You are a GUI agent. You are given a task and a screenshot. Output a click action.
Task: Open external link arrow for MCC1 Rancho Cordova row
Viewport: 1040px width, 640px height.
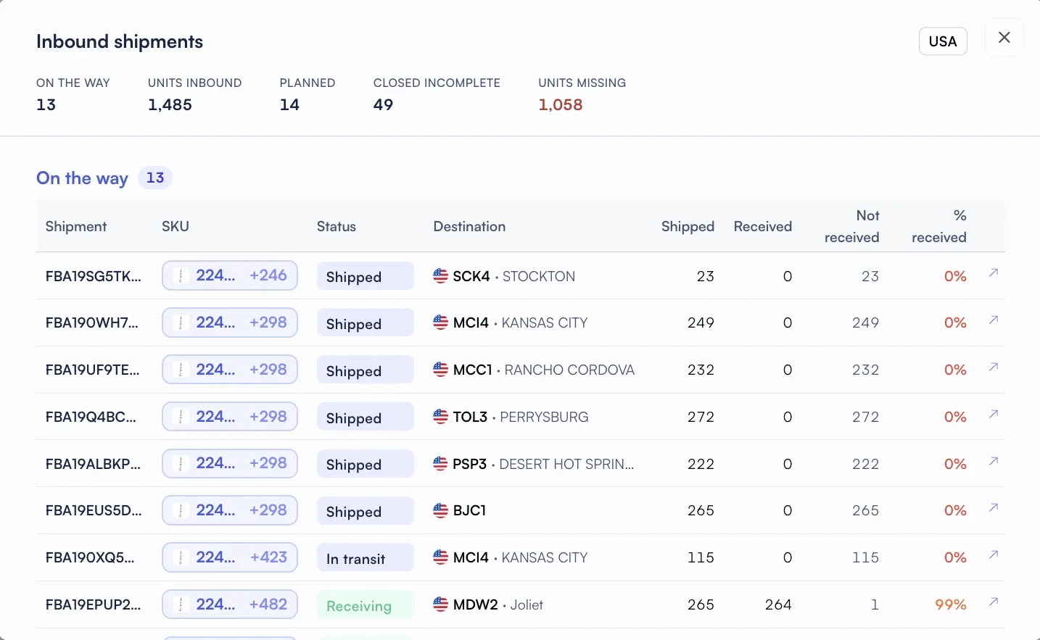click(994, 367)
